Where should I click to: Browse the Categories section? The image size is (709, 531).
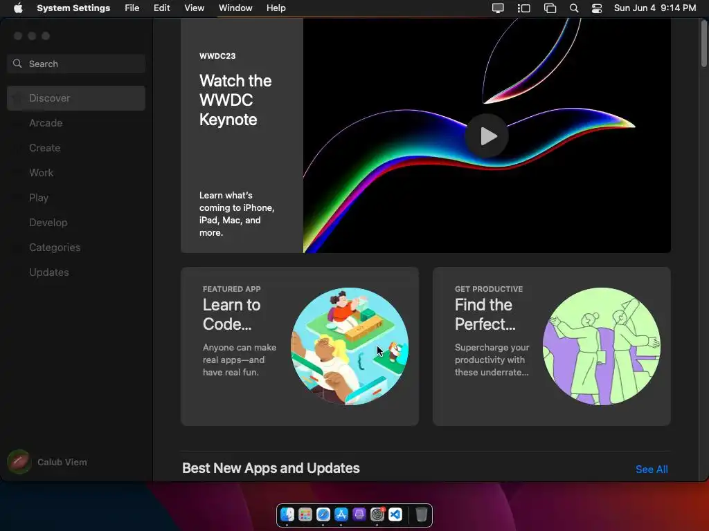point(76,247)
